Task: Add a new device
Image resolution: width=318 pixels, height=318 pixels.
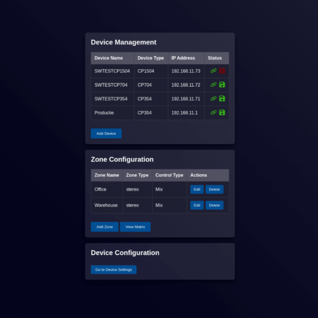Action: click(x=106, y=133)
